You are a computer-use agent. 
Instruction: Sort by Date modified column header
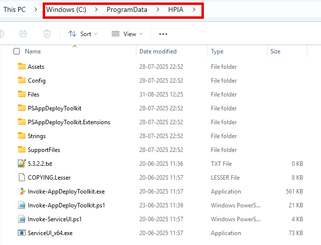click(x=159, y=51)
